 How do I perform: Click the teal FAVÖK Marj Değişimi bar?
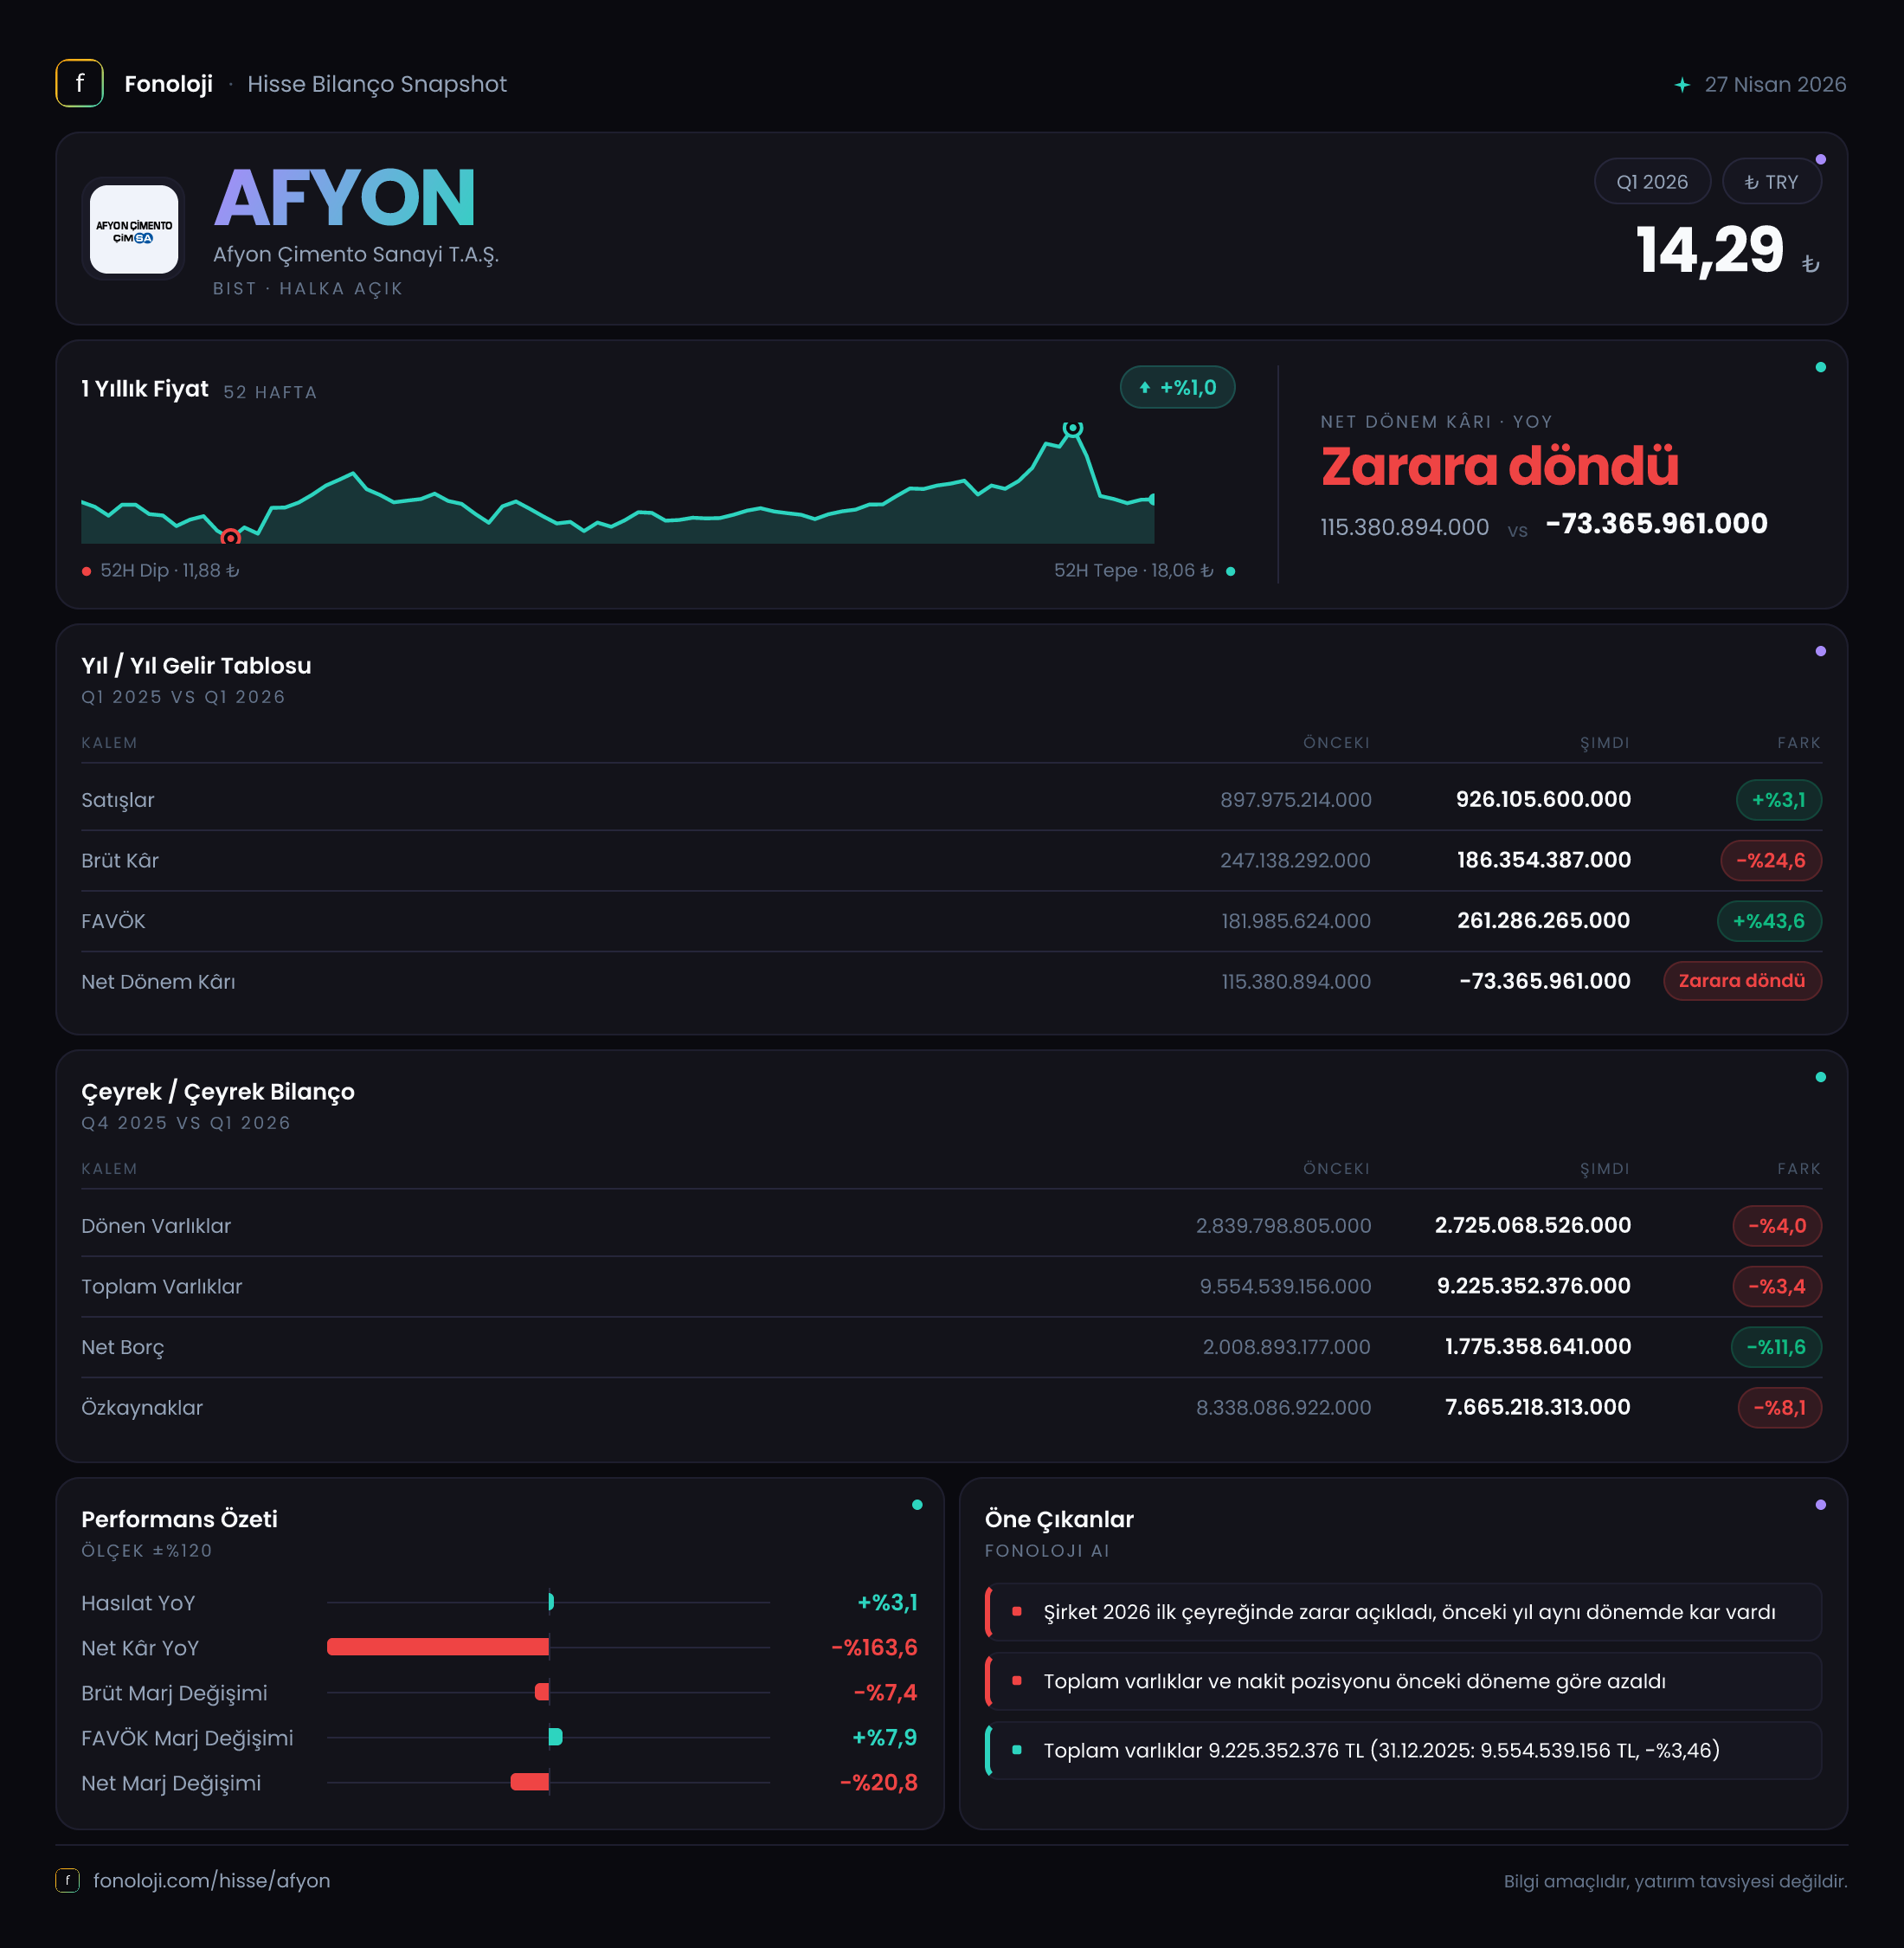click(556, 1737)
